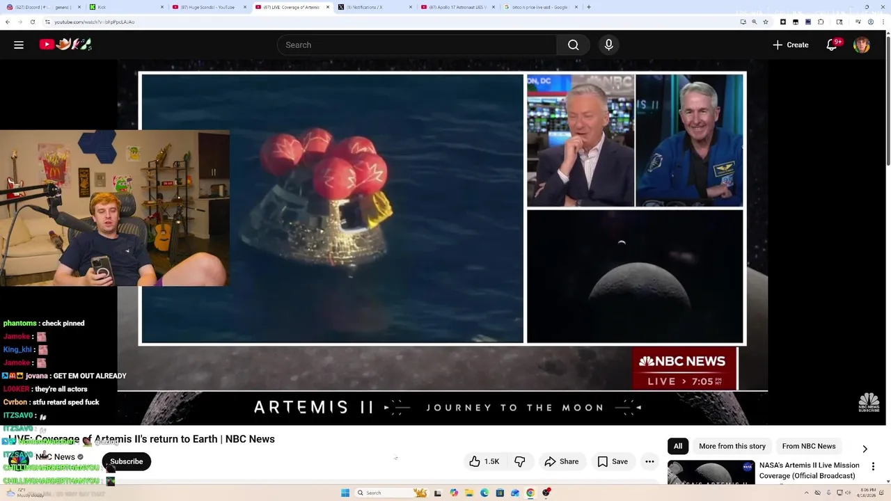The height and width of the screenshot is (501, 891).
Task: Open Microsoft Store from the taskbar
Action: (x=500, y=493)
